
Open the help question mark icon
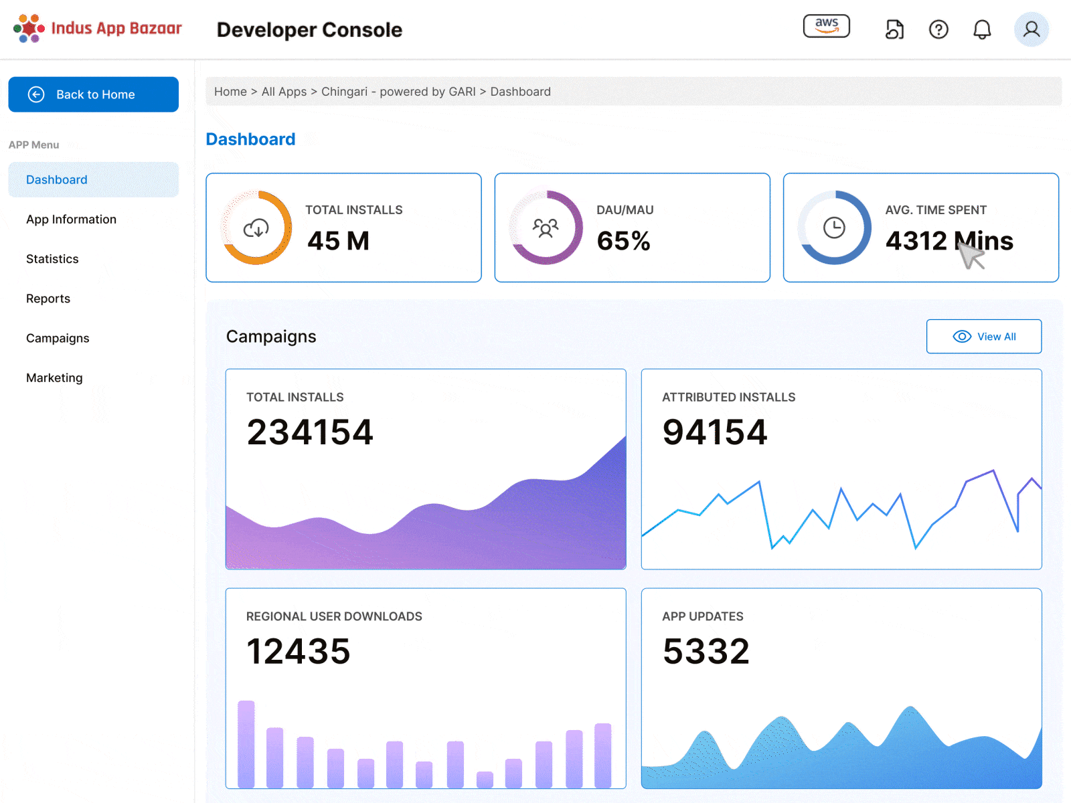938,29
